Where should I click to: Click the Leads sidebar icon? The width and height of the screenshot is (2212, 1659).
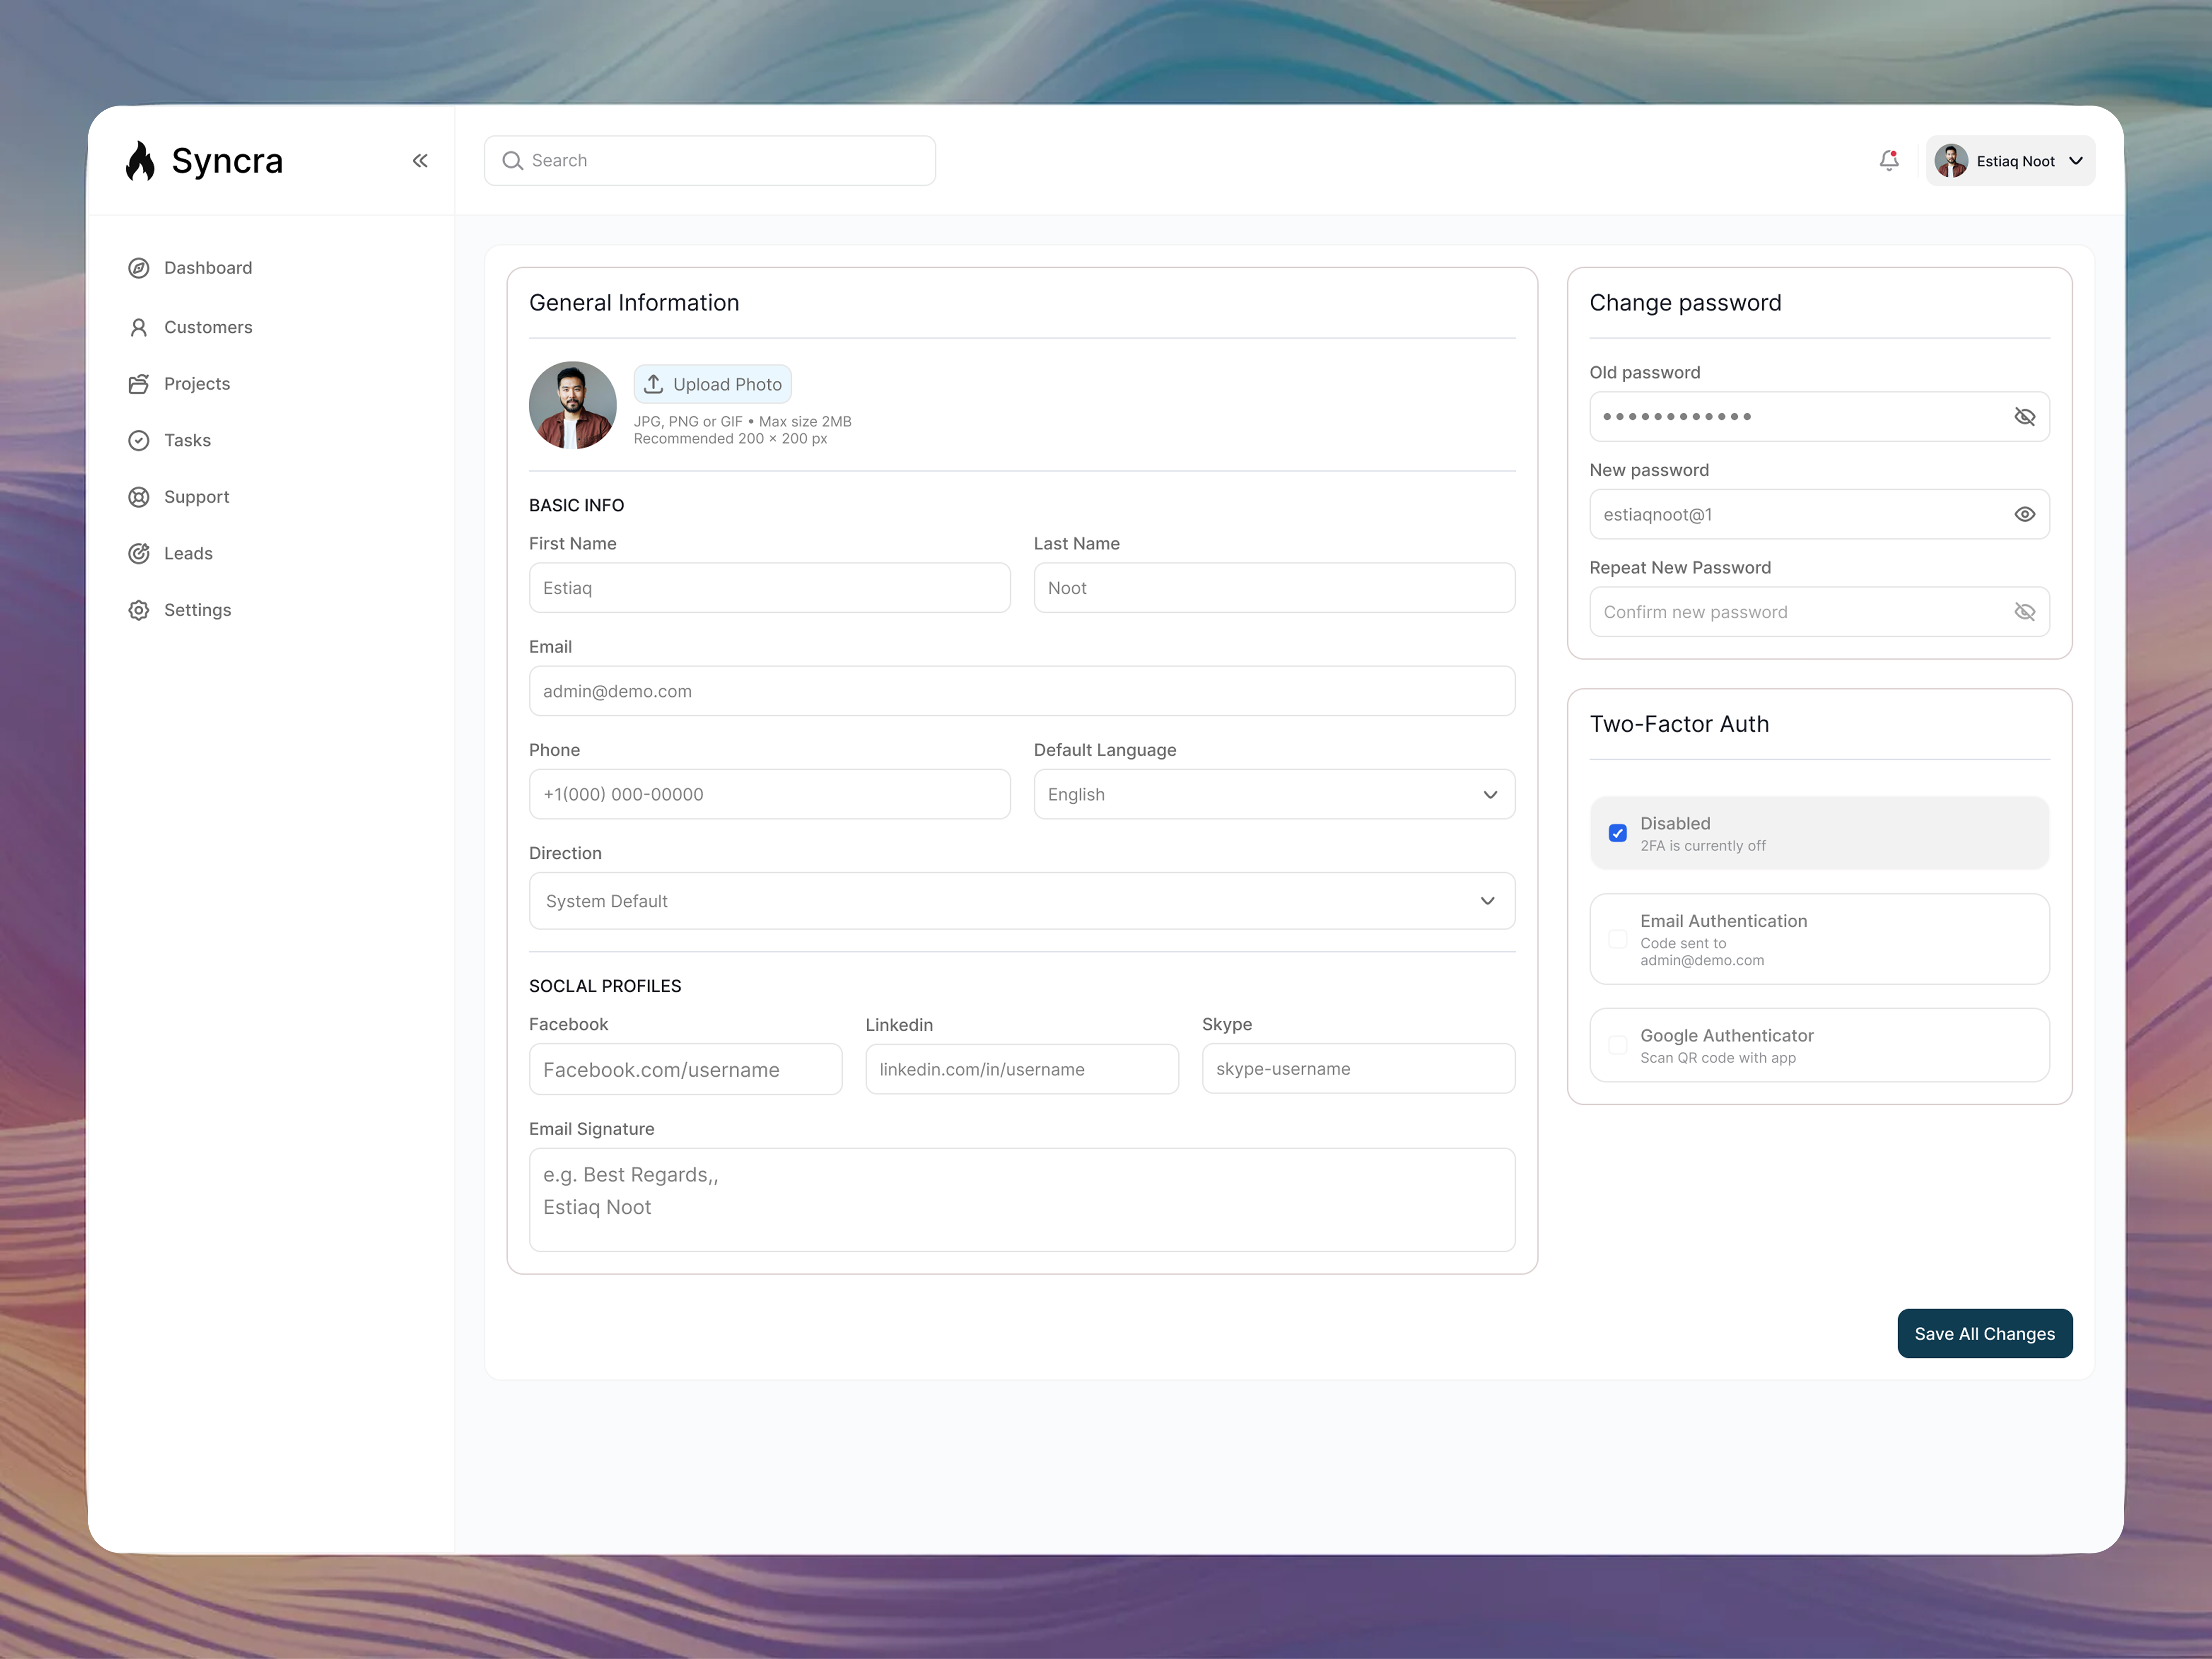(x=139, y=553)
